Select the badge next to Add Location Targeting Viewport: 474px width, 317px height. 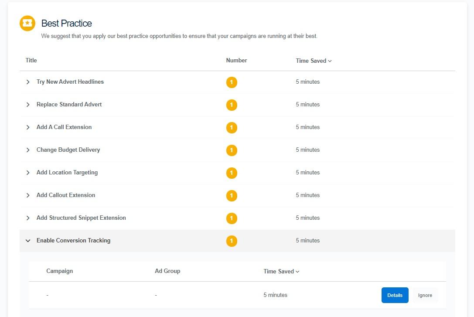coord(232,173)
